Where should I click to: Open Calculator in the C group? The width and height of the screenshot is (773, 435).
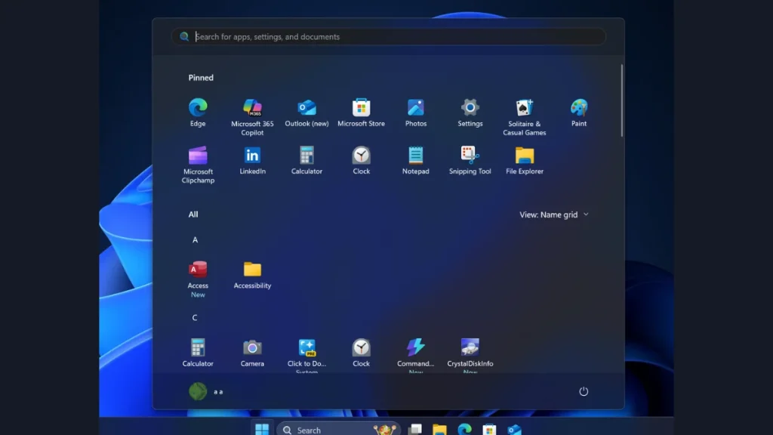tap(198, 353)
